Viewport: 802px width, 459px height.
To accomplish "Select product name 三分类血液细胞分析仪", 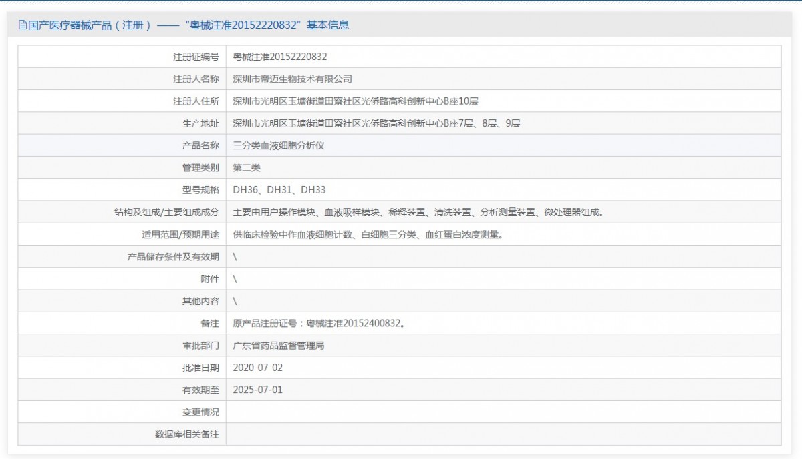I will 279,145.
